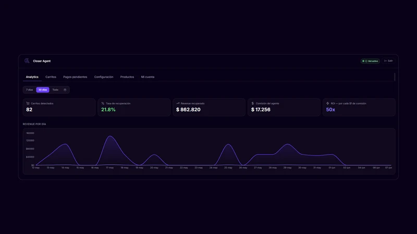Click the 160000 y-axis label
The width and height of the screenshot is (417, 234).
click(x=30, y=133)
